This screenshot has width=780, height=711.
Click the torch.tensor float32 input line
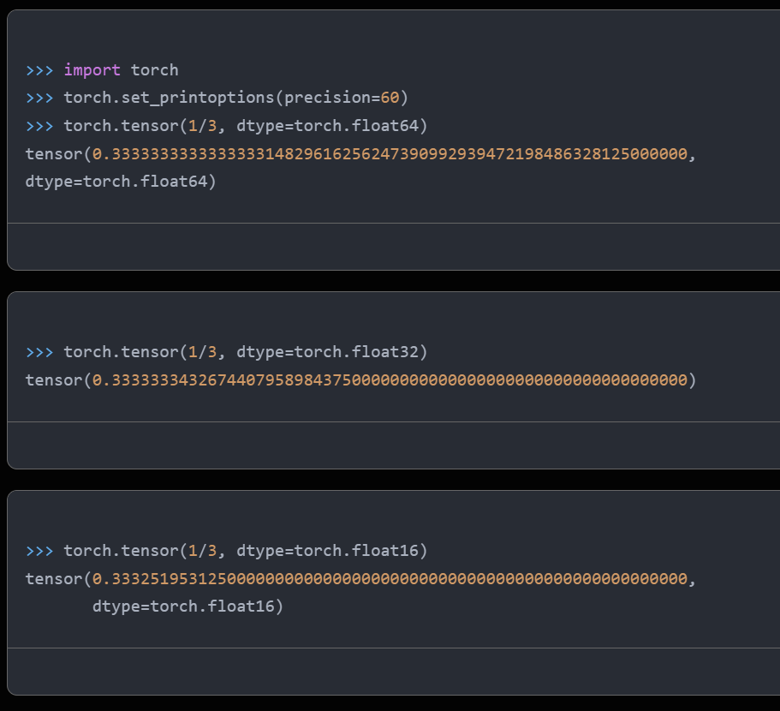(x=226, y=352)
